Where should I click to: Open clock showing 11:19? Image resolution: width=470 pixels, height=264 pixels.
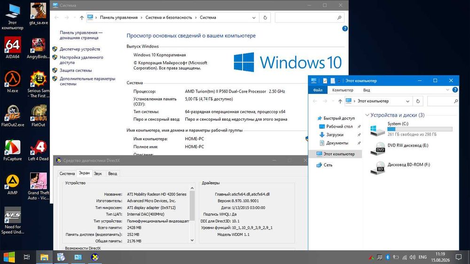click(x=440, y=257)
